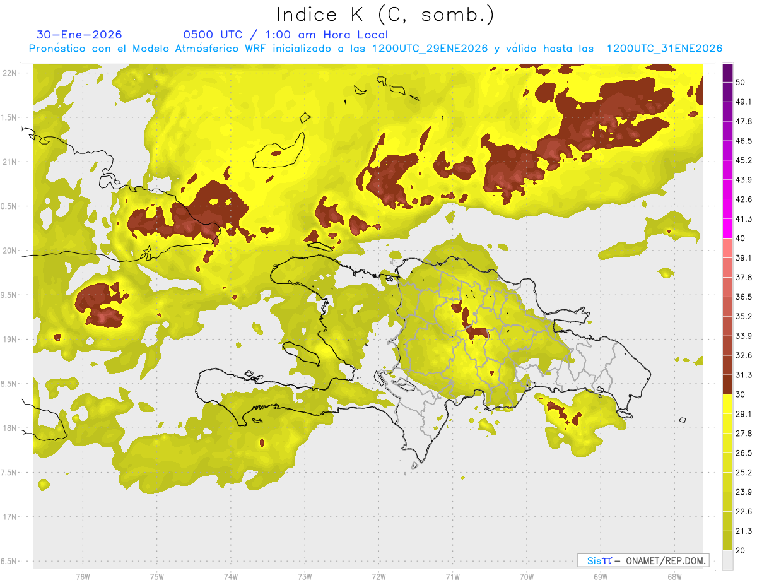The width and height of the screenshot is (757, 585).
Task: Click the colorbar value 20
Action: click(742, 550)
